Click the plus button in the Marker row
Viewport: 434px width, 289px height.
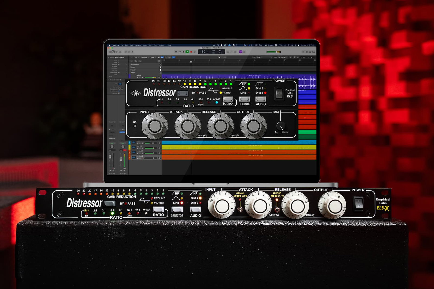[x=160, y=67]
